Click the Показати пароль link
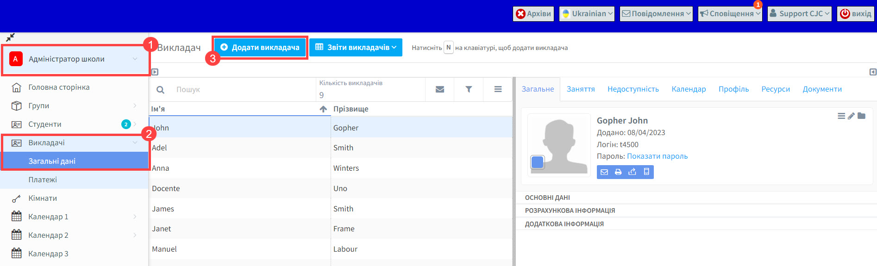 point(657,156)
